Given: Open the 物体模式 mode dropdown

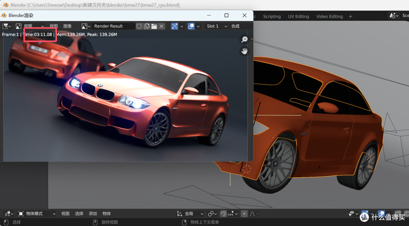Looking at the screenshot, I should [x=37, y=214].
